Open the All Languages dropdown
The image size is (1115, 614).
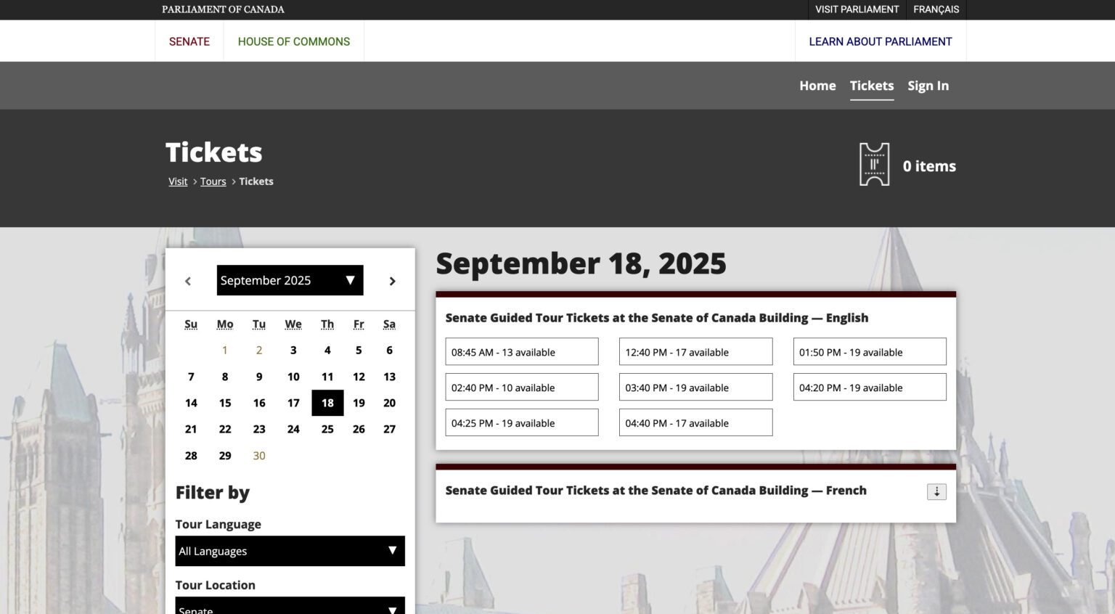(290, 551)
